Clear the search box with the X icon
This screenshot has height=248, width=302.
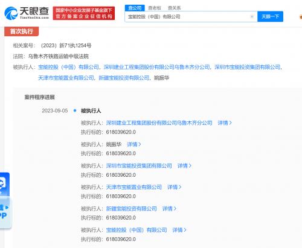(252, 17)
